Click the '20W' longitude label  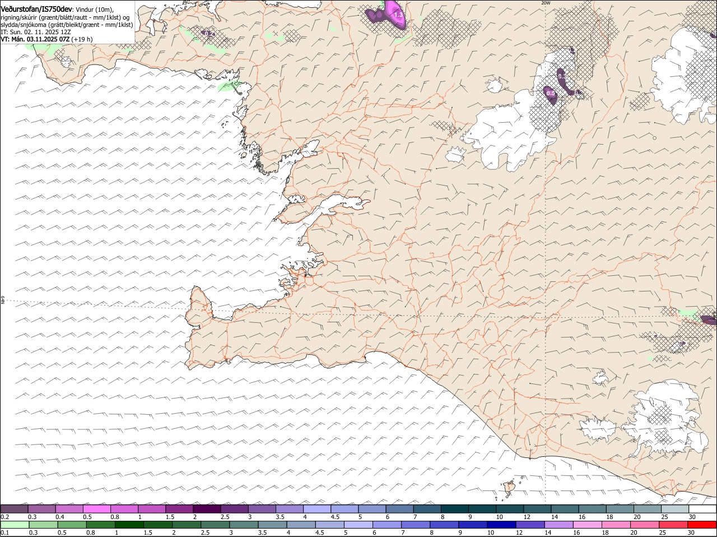[546, 3]
